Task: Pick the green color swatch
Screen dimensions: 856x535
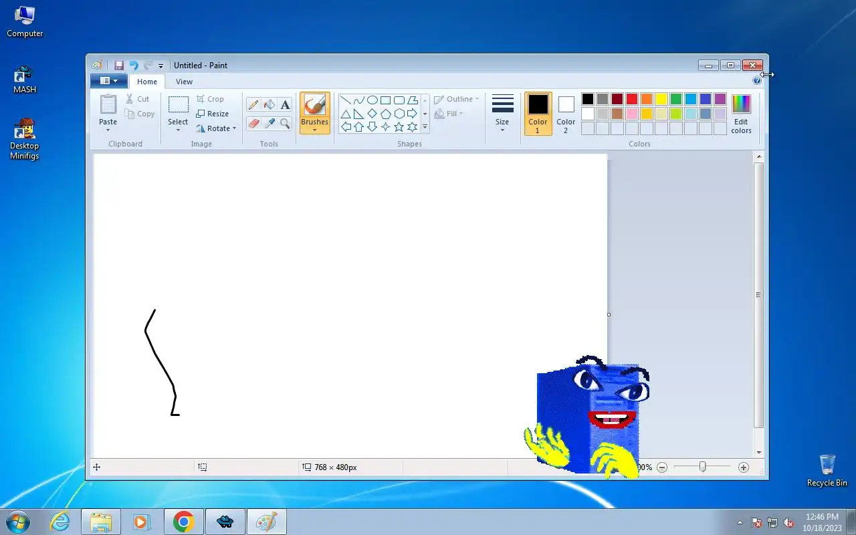Action: tap(676, 99)
